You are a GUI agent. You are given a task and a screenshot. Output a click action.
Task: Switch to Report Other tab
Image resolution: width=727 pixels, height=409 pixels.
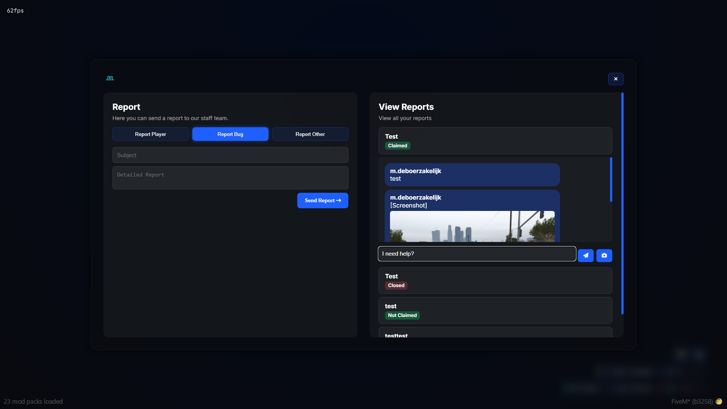click(310, 134)
